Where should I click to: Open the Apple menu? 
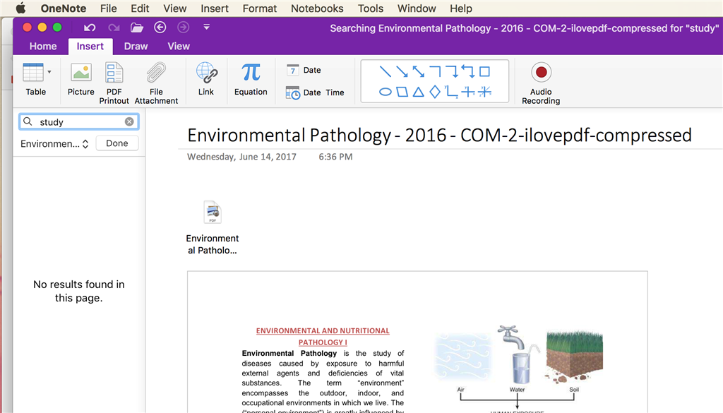pyautogui.click(x=20, y=8)
